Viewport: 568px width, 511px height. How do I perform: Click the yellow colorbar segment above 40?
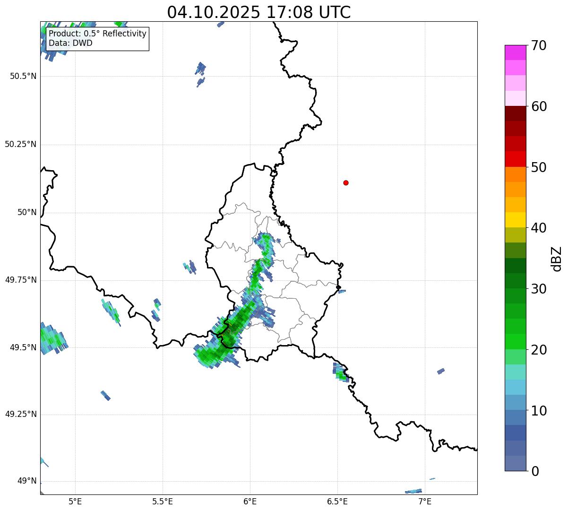(515, 220)
